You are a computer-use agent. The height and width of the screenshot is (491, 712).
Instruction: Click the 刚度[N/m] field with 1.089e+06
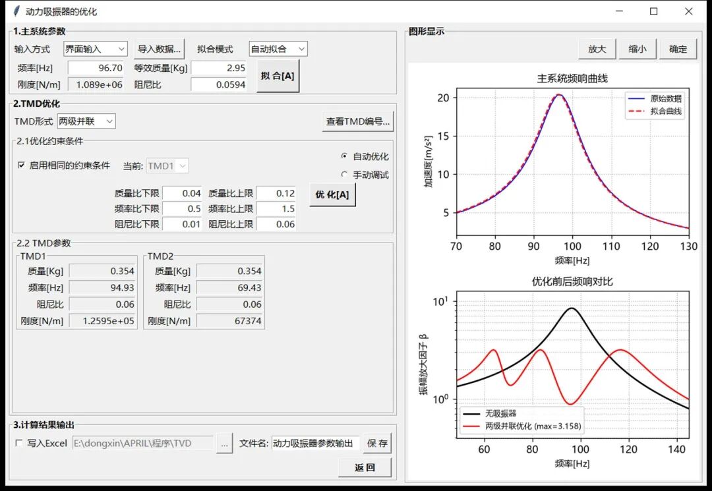point(96,84)
